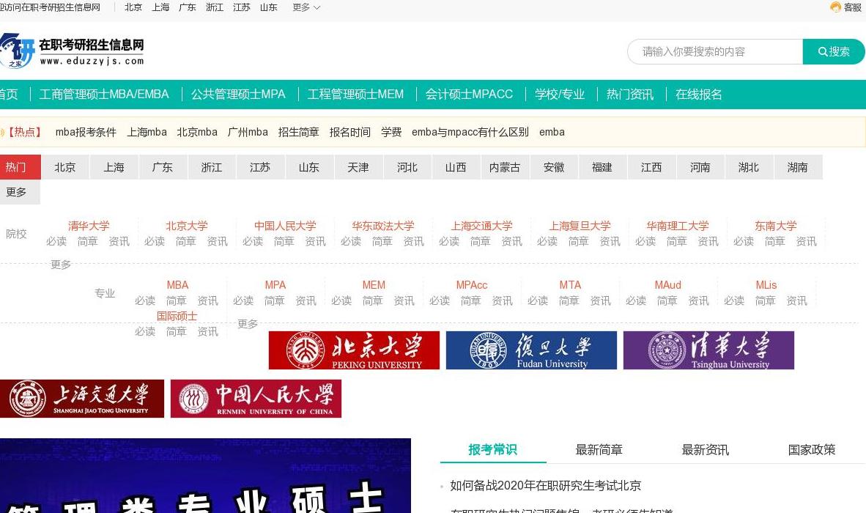Click top-bar region link 浙江
This screenshot has height=513, width=866.
click(215, 7)
